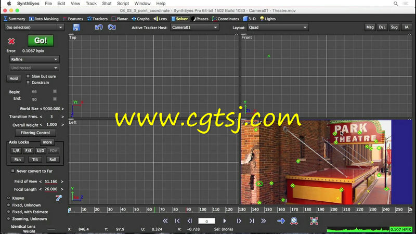
Task: Click the Hold button
Action: coord(14,79)
